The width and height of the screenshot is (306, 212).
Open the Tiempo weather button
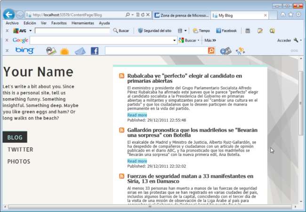point(201,31)
